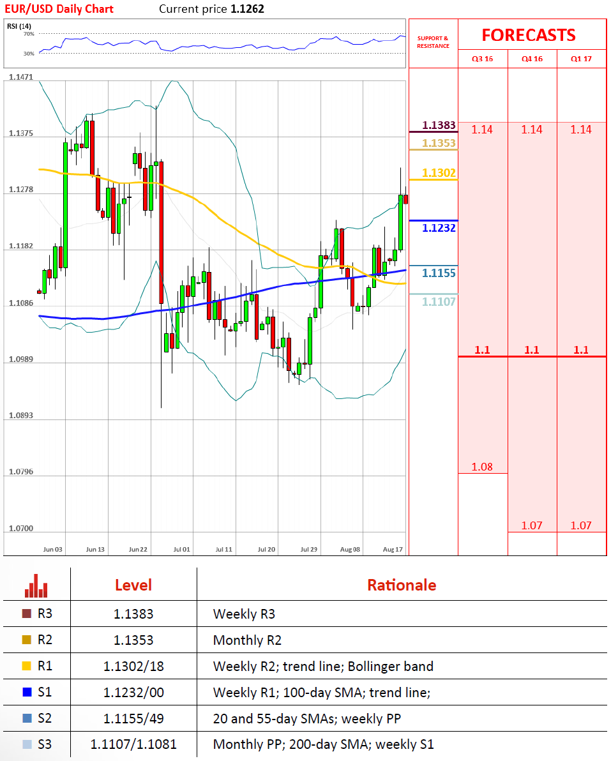Image resolution: width=611 pixels, height=761 pixels.
Task: Click the Jun 03 date axis label
Action: pos(52,550)
